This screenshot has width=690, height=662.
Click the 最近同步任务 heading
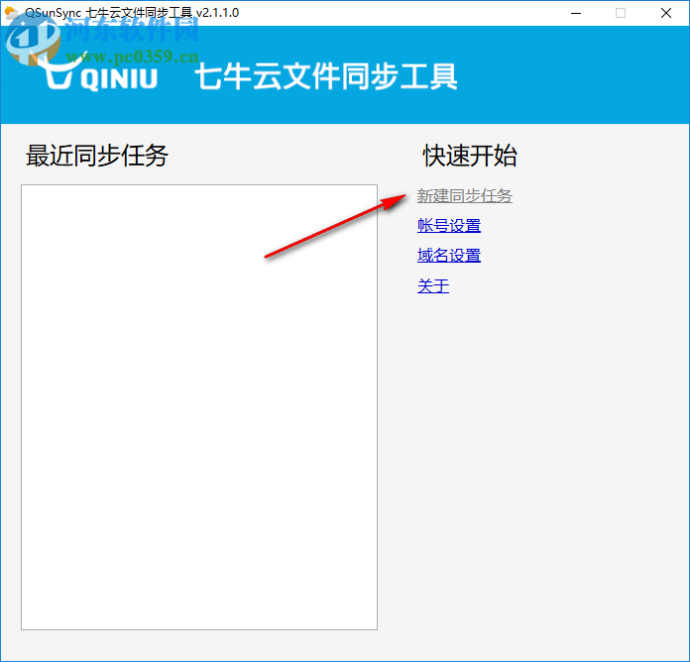[97, 156]
